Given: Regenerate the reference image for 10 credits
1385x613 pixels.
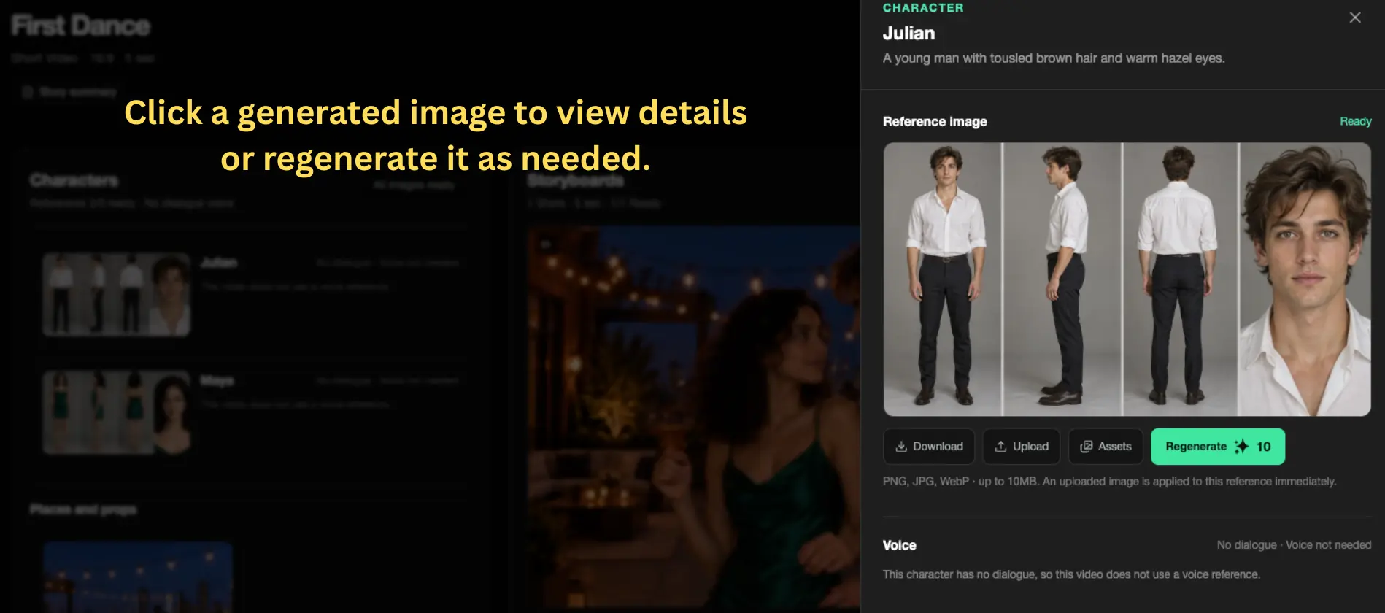Looking at the screenshot, I should click(1217, 447).
